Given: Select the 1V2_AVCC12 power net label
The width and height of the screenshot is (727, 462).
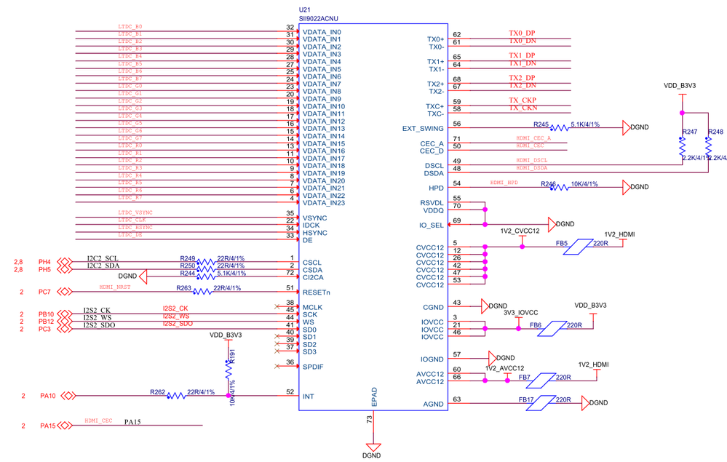Looking at the screenshot, I should [x=504, y=368].
